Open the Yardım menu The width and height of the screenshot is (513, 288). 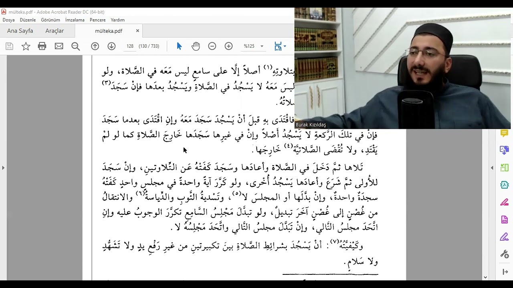[118, 20]
